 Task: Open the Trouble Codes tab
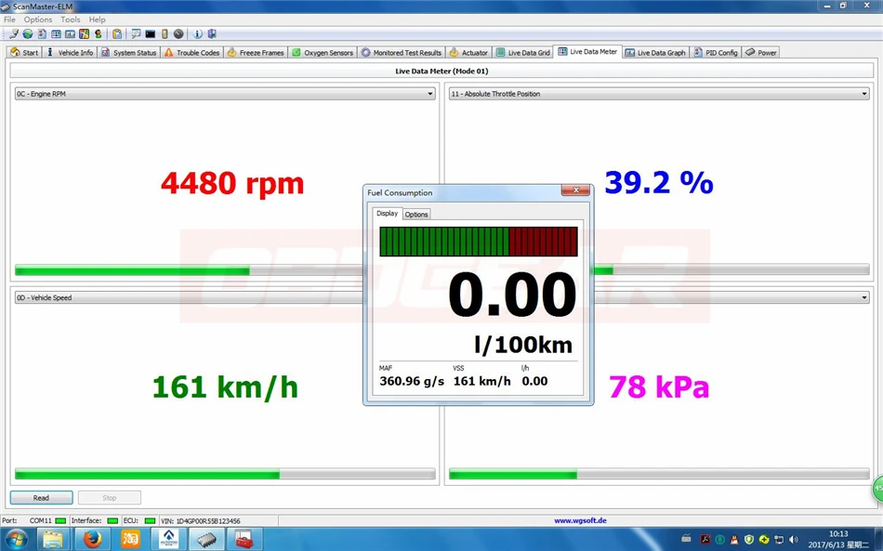191,52
